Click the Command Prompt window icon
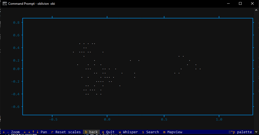Image resolution: width=259 pixels, height=135 pixels. tap(5, 4)
